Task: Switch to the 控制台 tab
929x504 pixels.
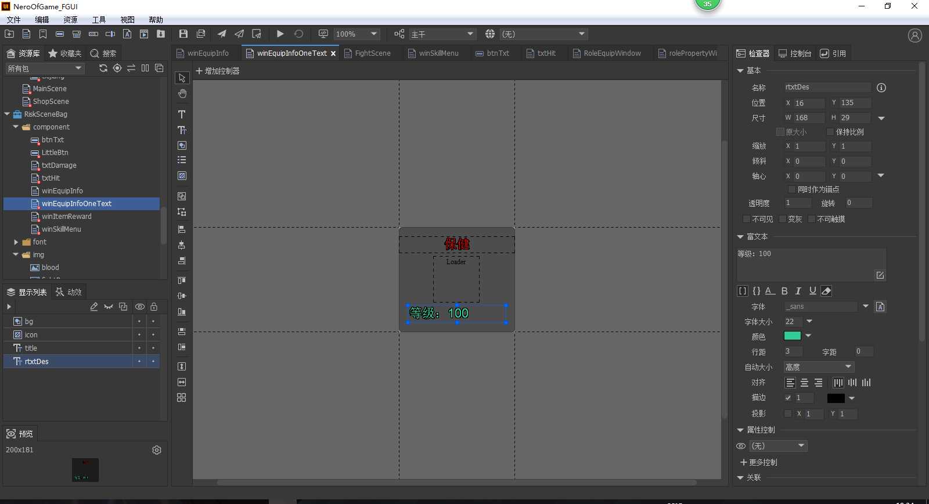Action: point(794,53)
